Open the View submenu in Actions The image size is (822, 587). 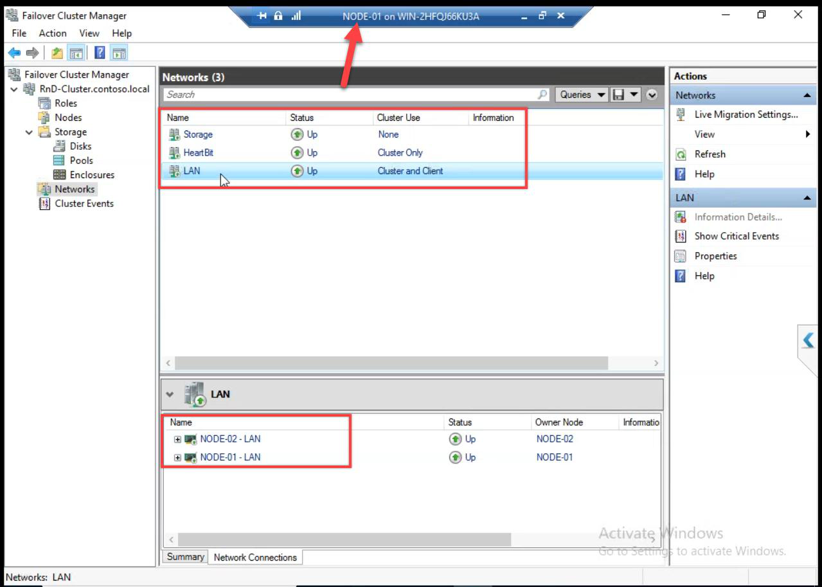(743, 134)
